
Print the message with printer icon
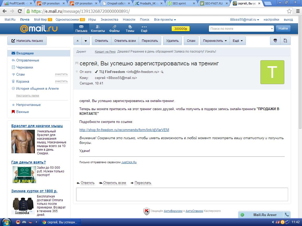(275, 41)
